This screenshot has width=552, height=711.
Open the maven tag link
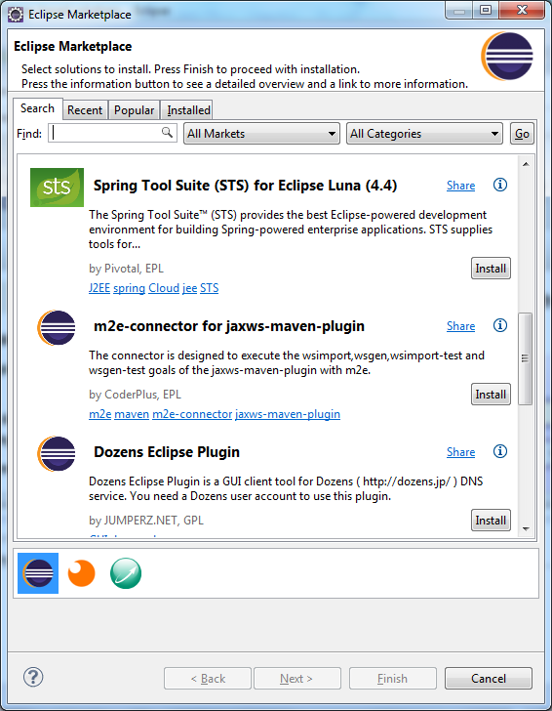(132, 414)
